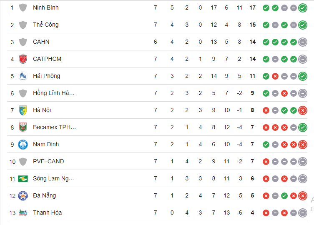
Task: Click the Hà Nội club crest
Action: click(x=23, y=110)
